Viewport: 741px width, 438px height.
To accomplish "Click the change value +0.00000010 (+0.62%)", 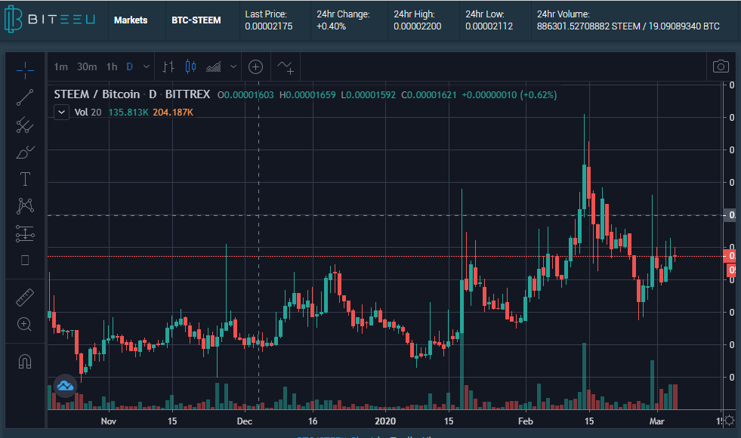I will (509, 95).
